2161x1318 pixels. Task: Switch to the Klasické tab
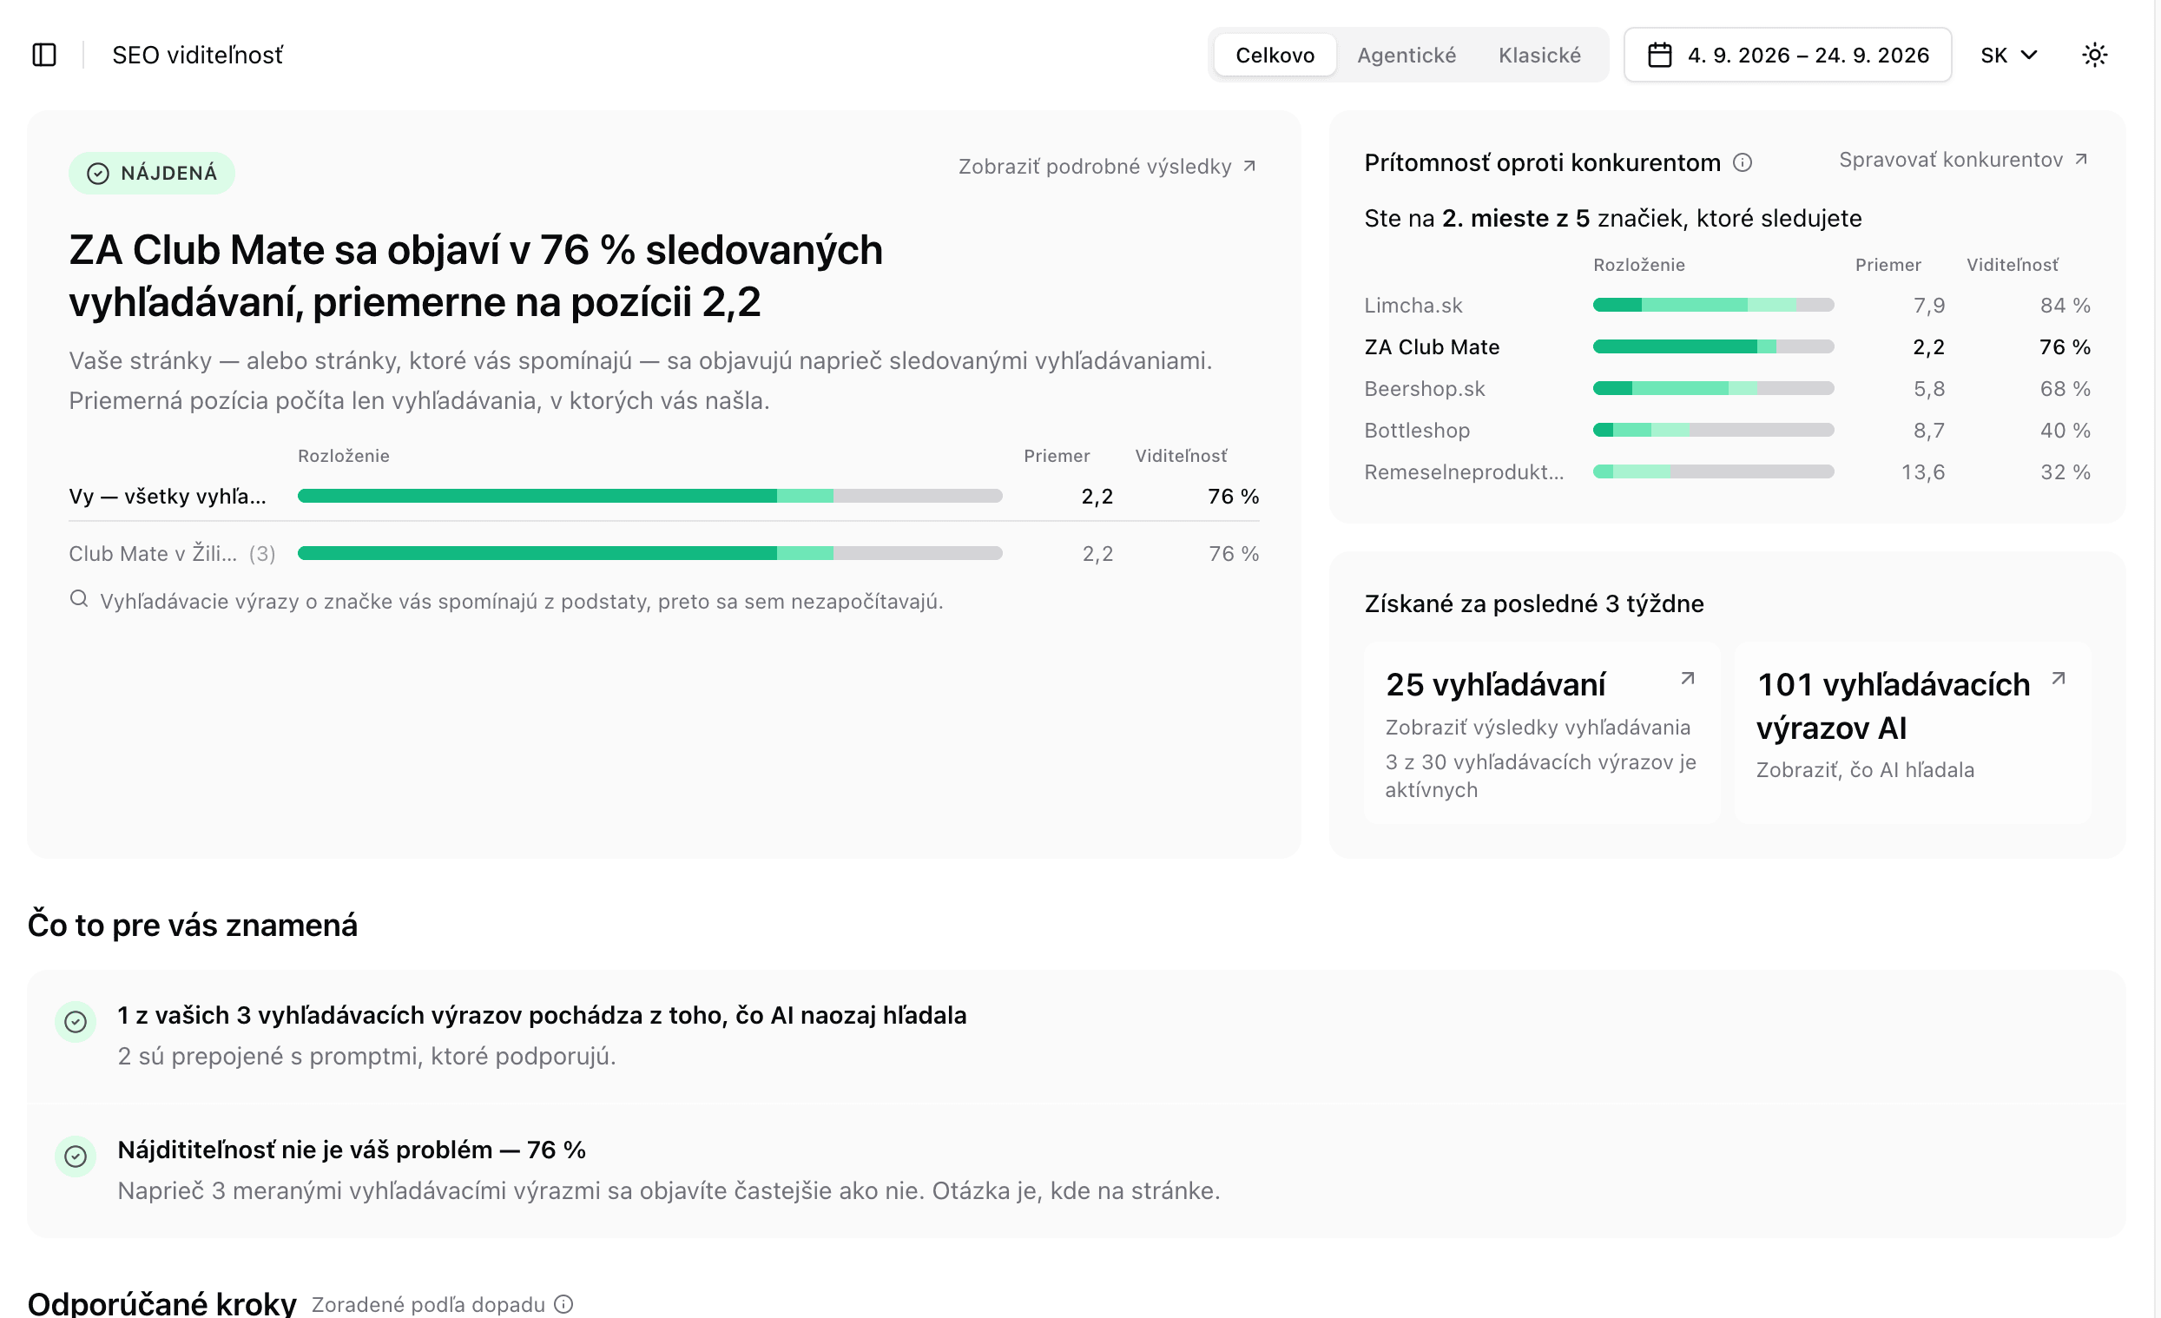point(1539,56)
